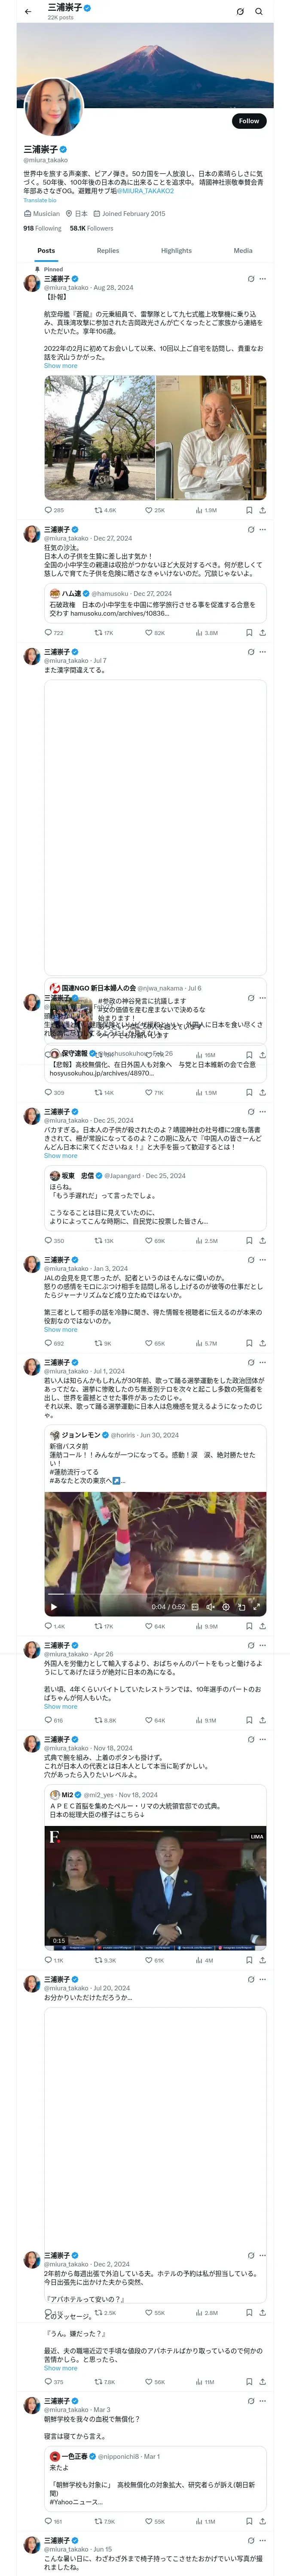The height and width of the screenshot is (2576, 290).
Task: Open view stats showing 5.7M on JAL post
Action: pos(200,1343)
